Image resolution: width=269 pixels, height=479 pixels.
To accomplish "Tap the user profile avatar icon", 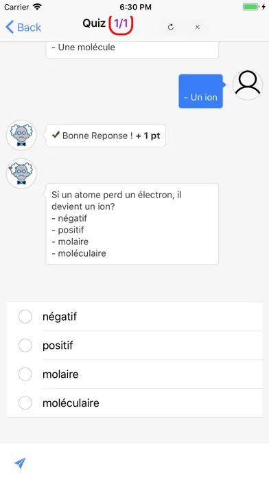I will point(247,85).
